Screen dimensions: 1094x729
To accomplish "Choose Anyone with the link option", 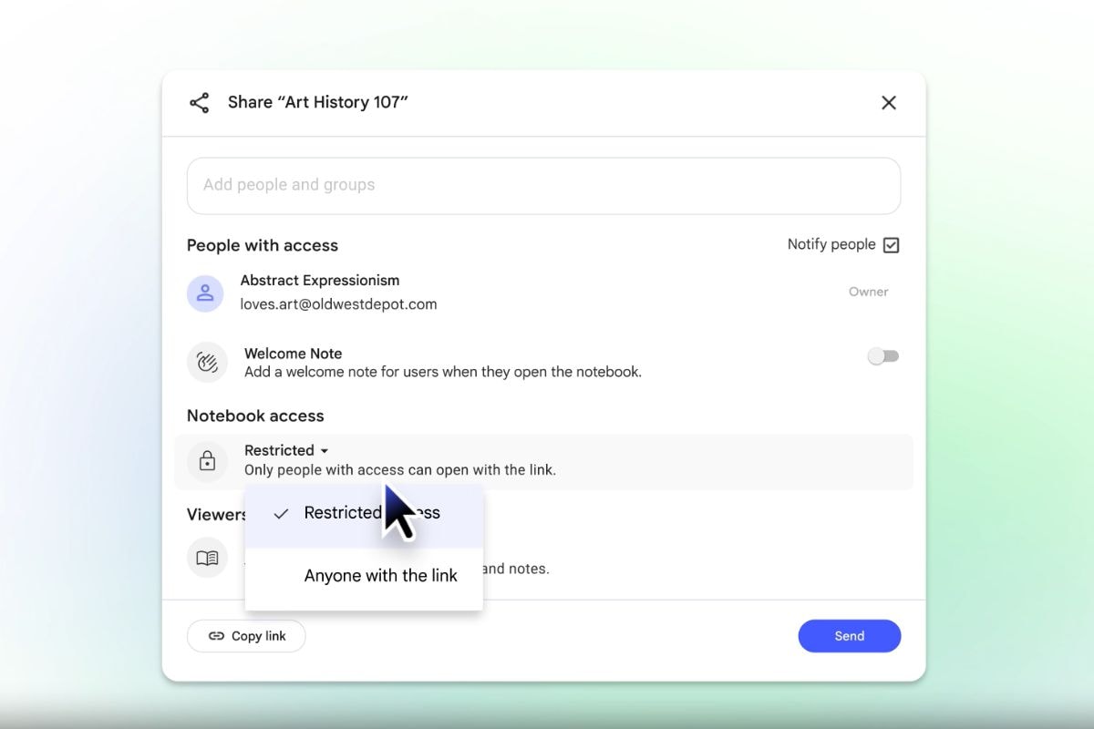I will point(380,576).
